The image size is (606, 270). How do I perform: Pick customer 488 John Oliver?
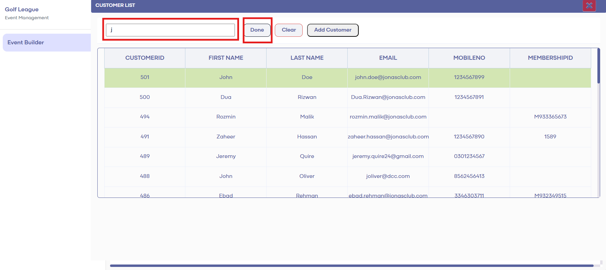pyautogui.click(x=226, y=176)
